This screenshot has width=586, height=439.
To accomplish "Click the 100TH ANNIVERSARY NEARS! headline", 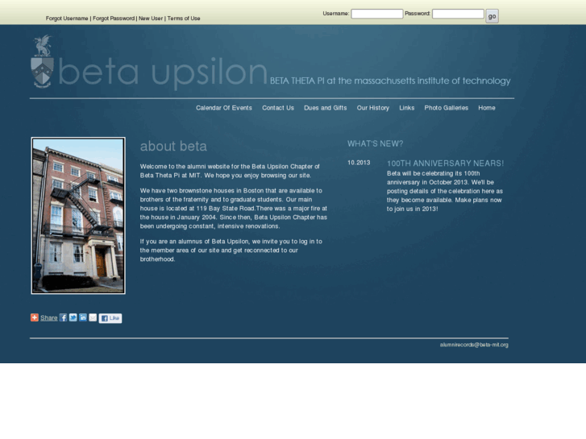I will 445,164.
